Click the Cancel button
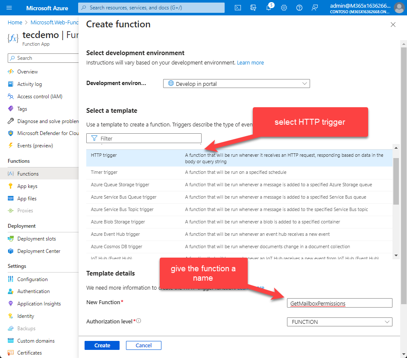The width and height of the screenshot is (407, 358). 143,345
